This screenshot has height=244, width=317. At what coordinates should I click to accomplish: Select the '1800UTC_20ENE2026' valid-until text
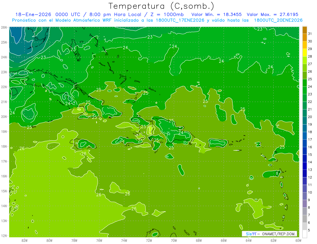point(278,20)
